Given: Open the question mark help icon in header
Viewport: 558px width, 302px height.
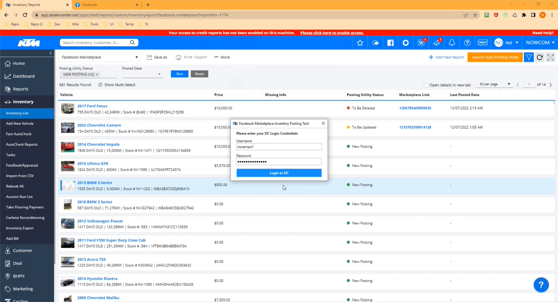Looking at the screenshot, I should tap(467, 43).
